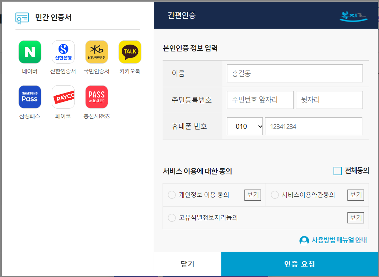Choose 신한인증서 for authentication

pos(63,52)
